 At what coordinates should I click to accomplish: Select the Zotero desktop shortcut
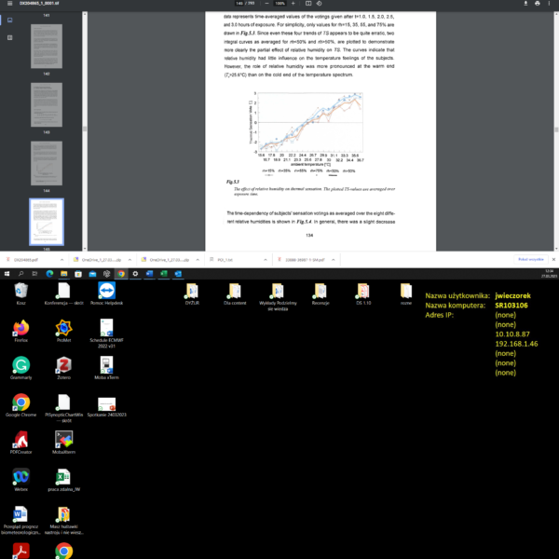(64, 365)
